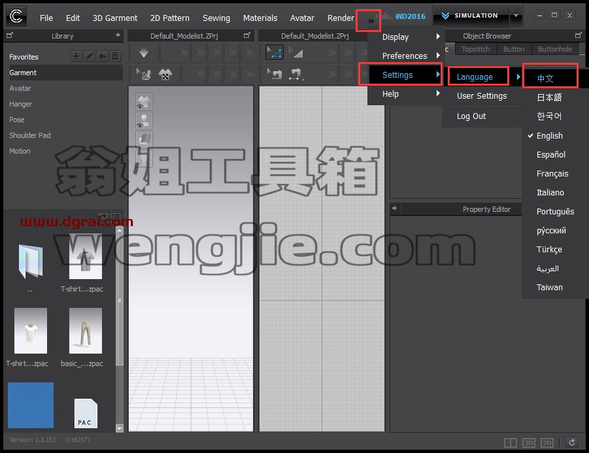The height and width of the screenshot is (453, 589).
Task: Open the PAC file icon
Action: pyautogui.click(x=86, y=413)
